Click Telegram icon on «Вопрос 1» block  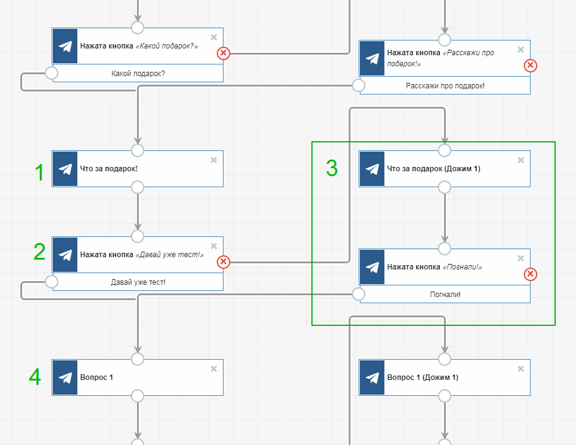click(65, 377)
